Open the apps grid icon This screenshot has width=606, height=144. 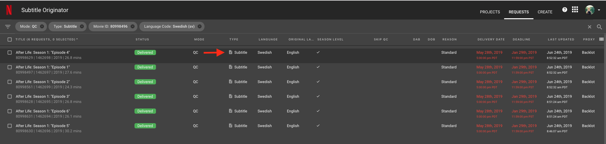(575, 9)
